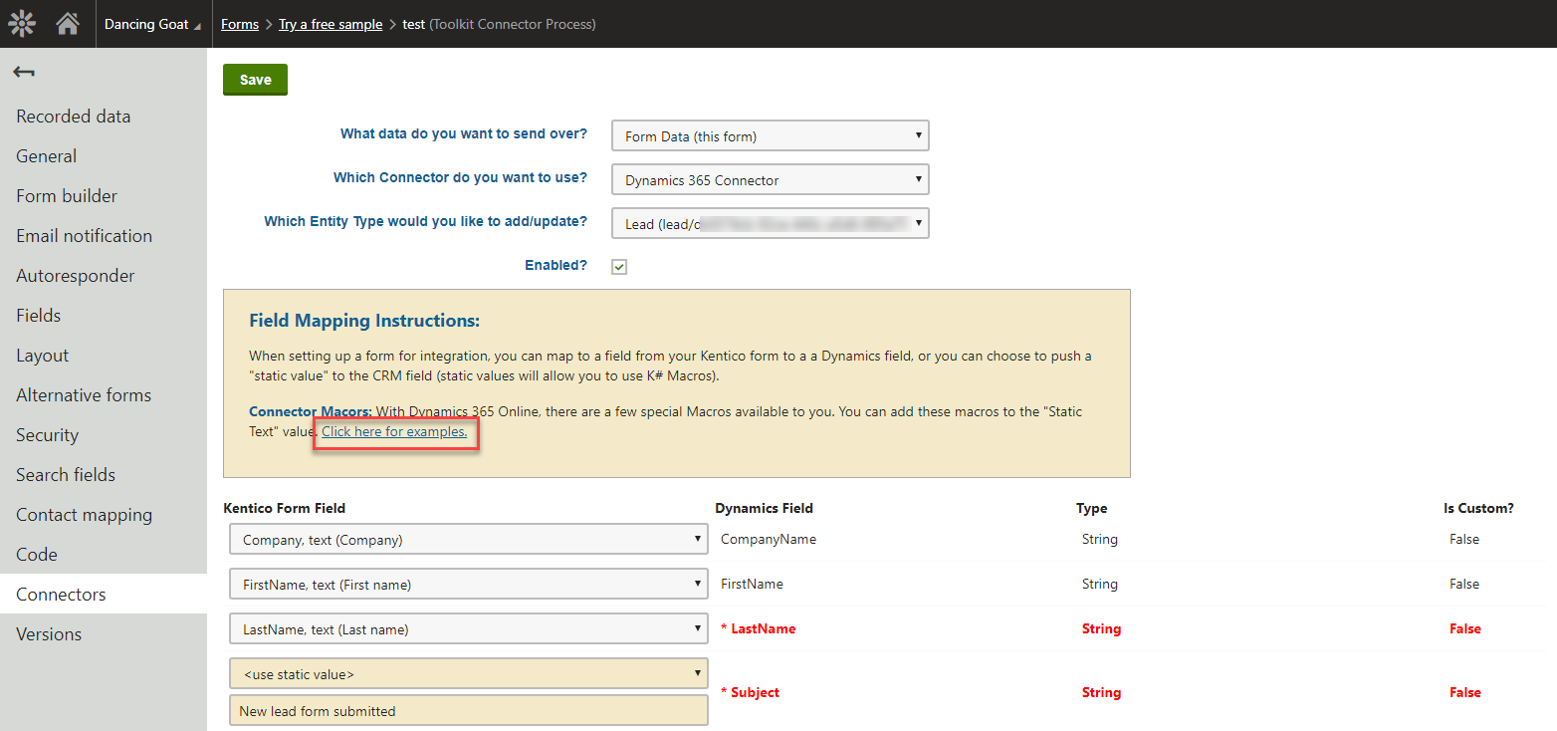
Task: Open the Dancing Goat site selector
Action: coord(151,23)
